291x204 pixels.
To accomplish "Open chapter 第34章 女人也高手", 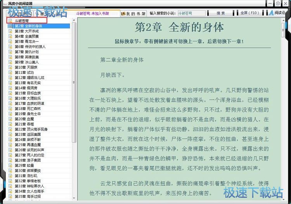I will [29, 191].
